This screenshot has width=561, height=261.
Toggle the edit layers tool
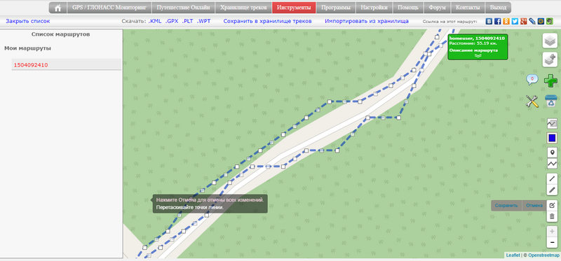pos(552,205)
